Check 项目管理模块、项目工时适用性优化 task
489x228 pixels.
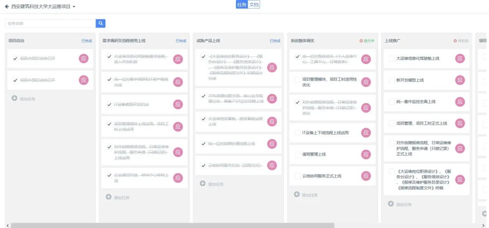[x=297, y=79]
